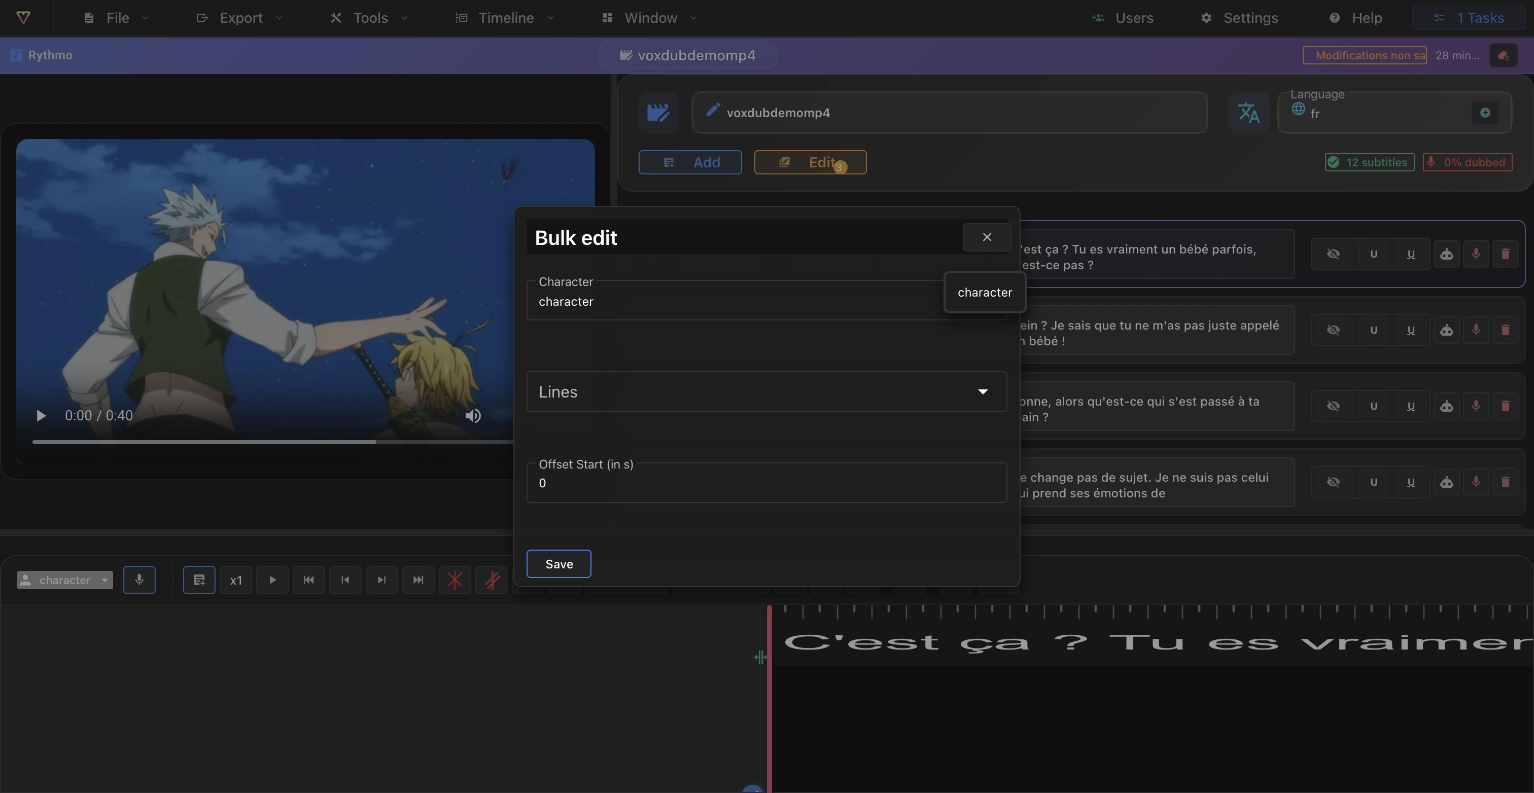This screenshot has height=793, width=1534.
Task: Go to previous with the skip-previous icon
Action: click(x=345, y=580)
